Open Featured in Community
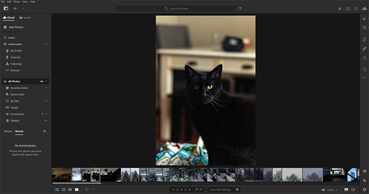369x194 pixels. (x=13, y=57)
